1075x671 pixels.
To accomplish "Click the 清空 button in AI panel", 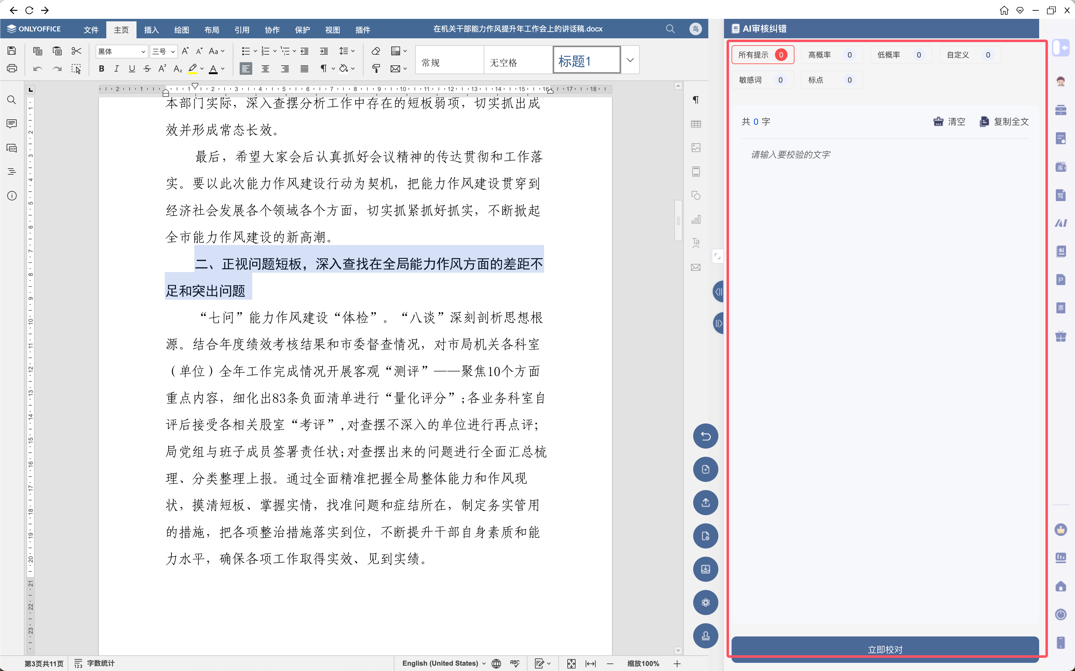I will point(949,122).
